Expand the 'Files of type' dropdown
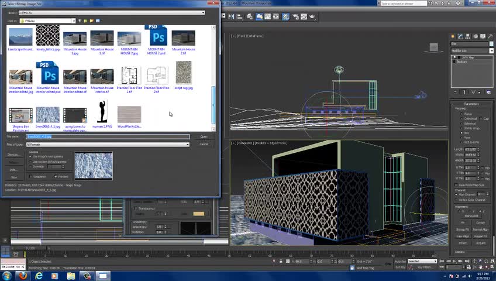Viewport: 496px width, 281px height. coord(187,144)
